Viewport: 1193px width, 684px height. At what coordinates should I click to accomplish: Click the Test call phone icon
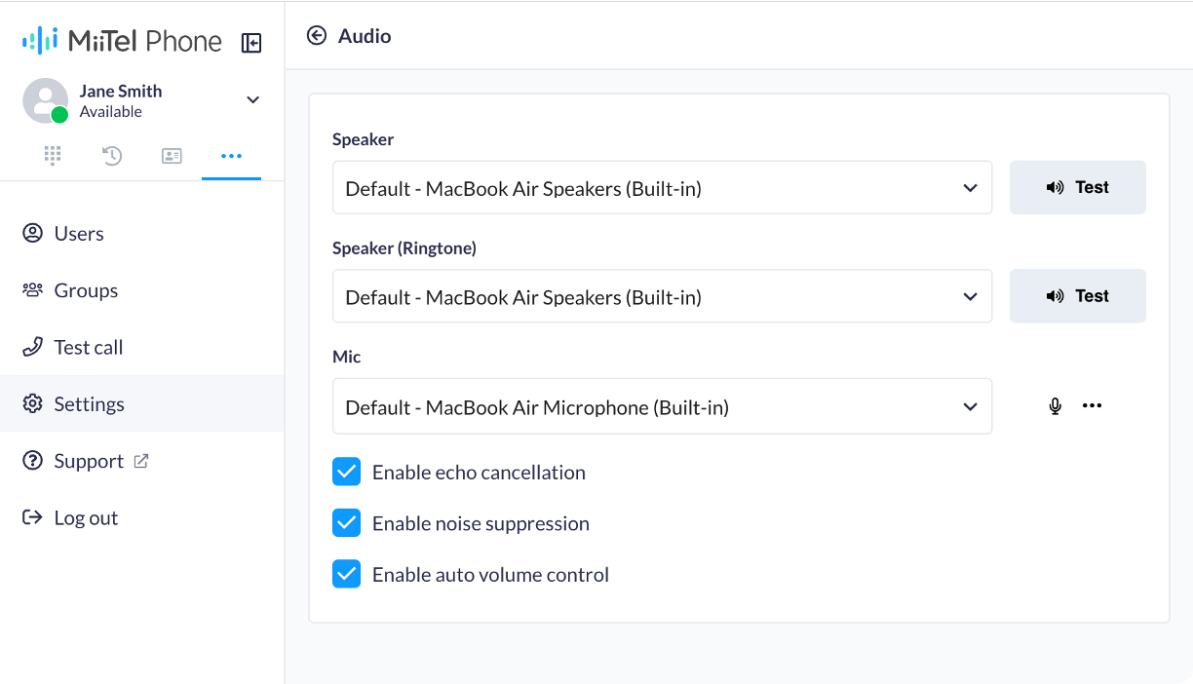[33, 347]
